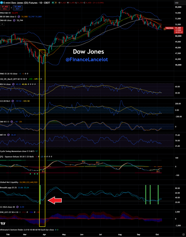Screen dimensions: 186x237
Task: Click the D divergence marker near June on Squeeze
Action: point(83,161)
